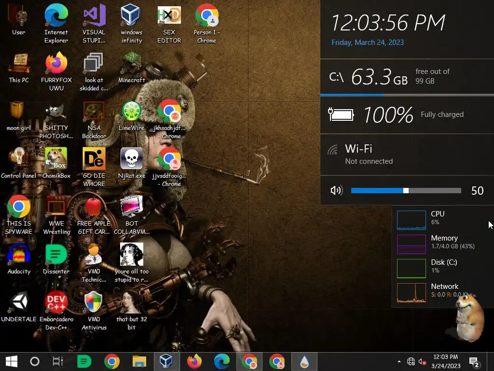Image resolution: width=494 pixels, height=371 pixels.
Task: Open the HxD hex editor shortcut
Action: 169,24
